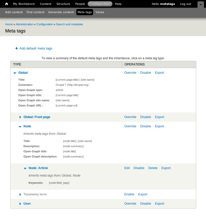The image size is (206, 216).
Task: Switch to the Views tab
Action: click(100, 12)
